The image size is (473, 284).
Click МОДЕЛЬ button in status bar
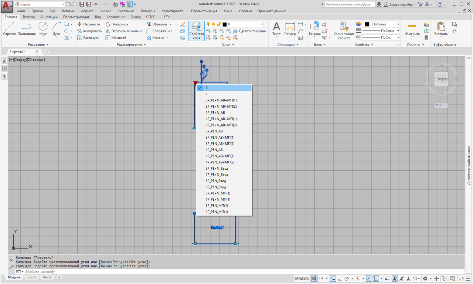click(x=302, y=278)
